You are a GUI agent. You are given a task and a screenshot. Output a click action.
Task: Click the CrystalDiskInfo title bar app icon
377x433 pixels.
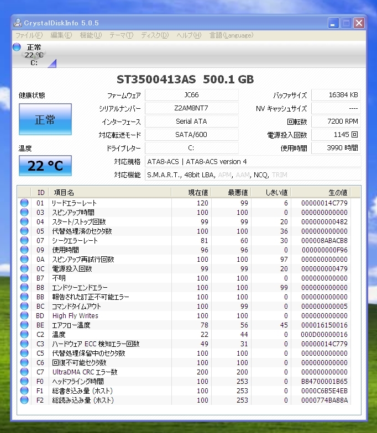click(x=18, y=23)
